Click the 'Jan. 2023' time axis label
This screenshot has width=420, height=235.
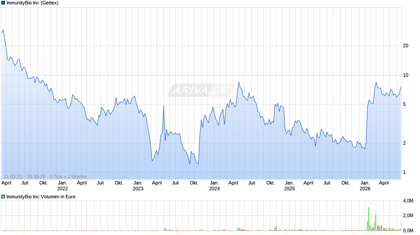coord(138,186)
